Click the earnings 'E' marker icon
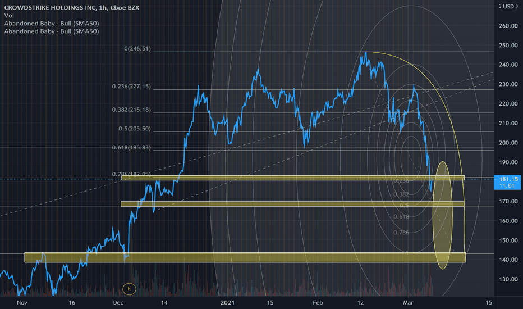This screenshot has width=523, height=309. 129,289
